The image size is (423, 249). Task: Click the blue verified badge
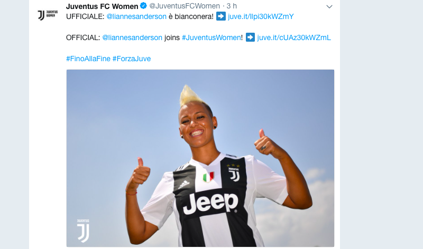point(143,6)
